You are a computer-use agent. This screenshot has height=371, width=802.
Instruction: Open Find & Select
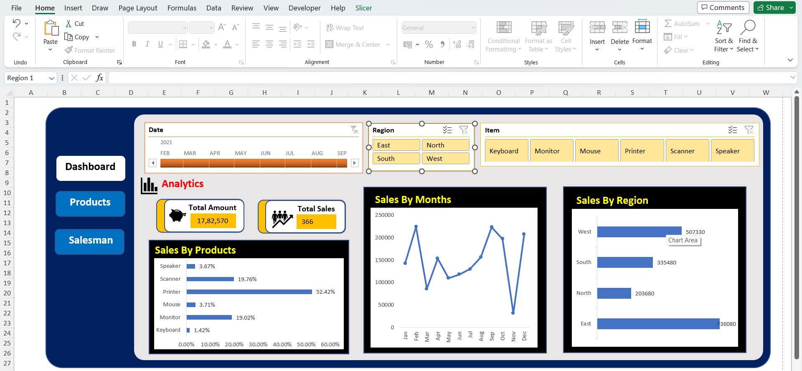point(748,37)
